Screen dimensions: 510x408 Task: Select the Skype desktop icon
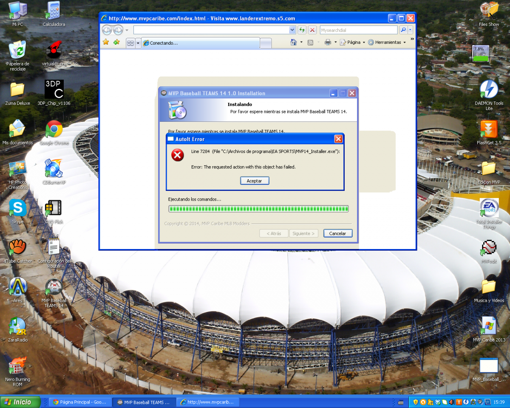18,208
